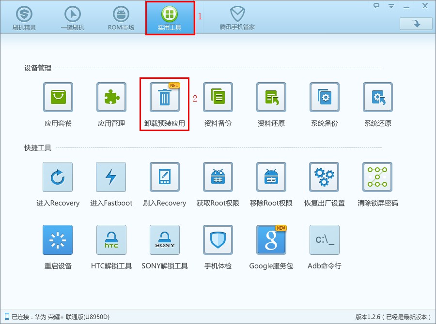
Task: Click the 已连接 华为 荣耀+ device text
Action: 61,317
